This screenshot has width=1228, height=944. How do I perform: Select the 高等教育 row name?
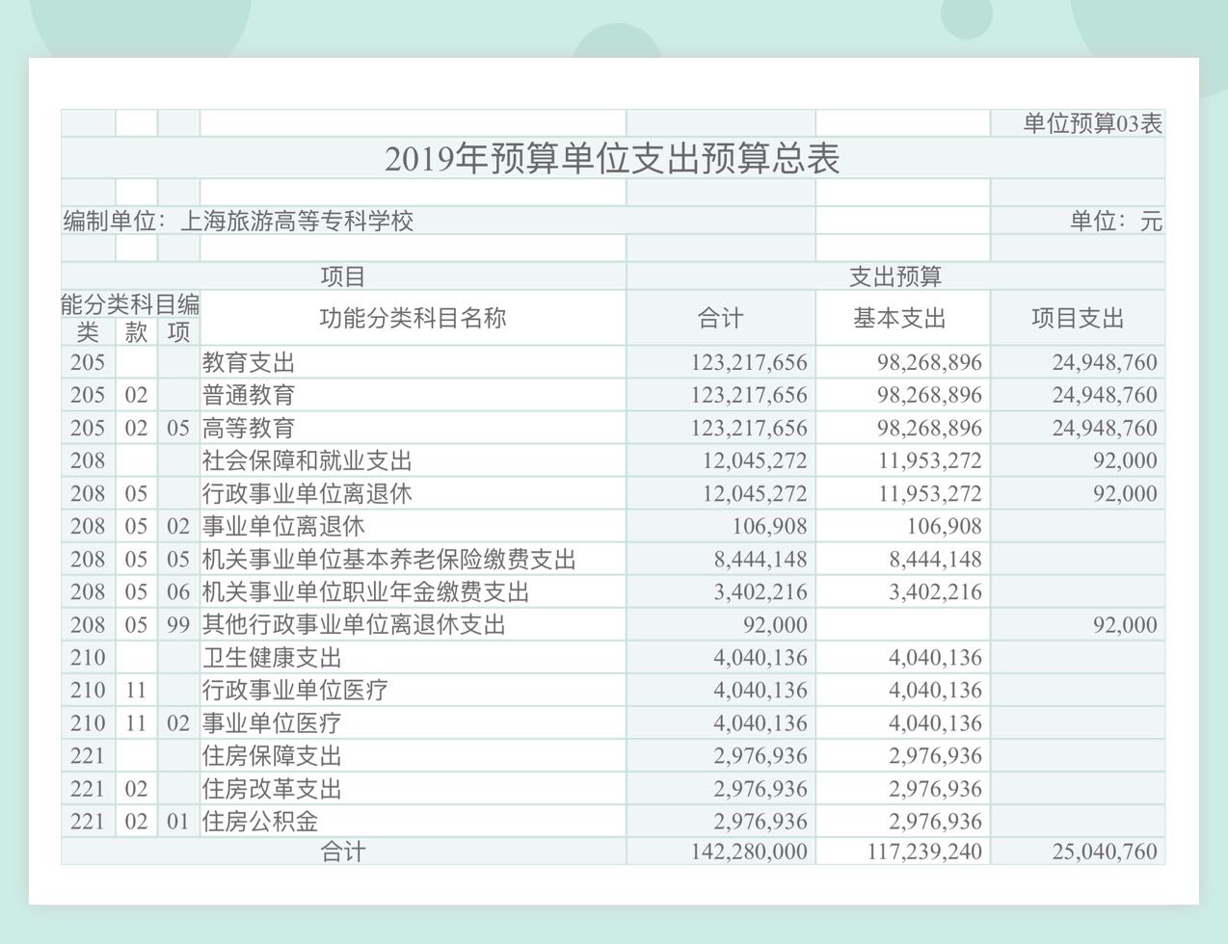[249, 429]
